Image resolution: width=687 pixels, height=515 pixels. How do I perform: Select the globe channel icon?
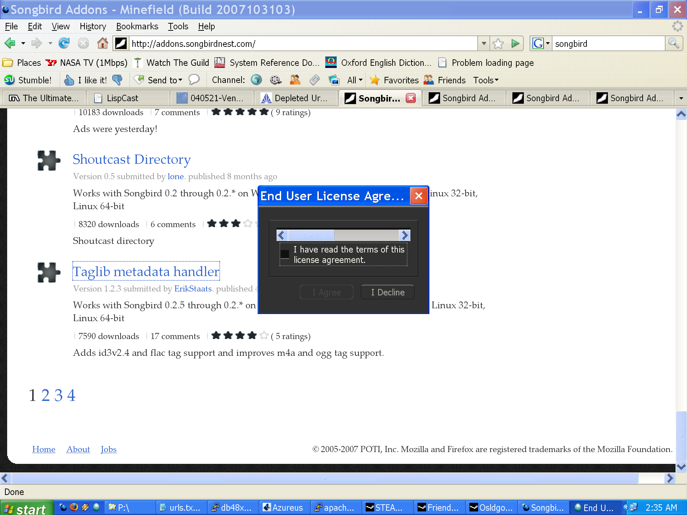point(256,80)
